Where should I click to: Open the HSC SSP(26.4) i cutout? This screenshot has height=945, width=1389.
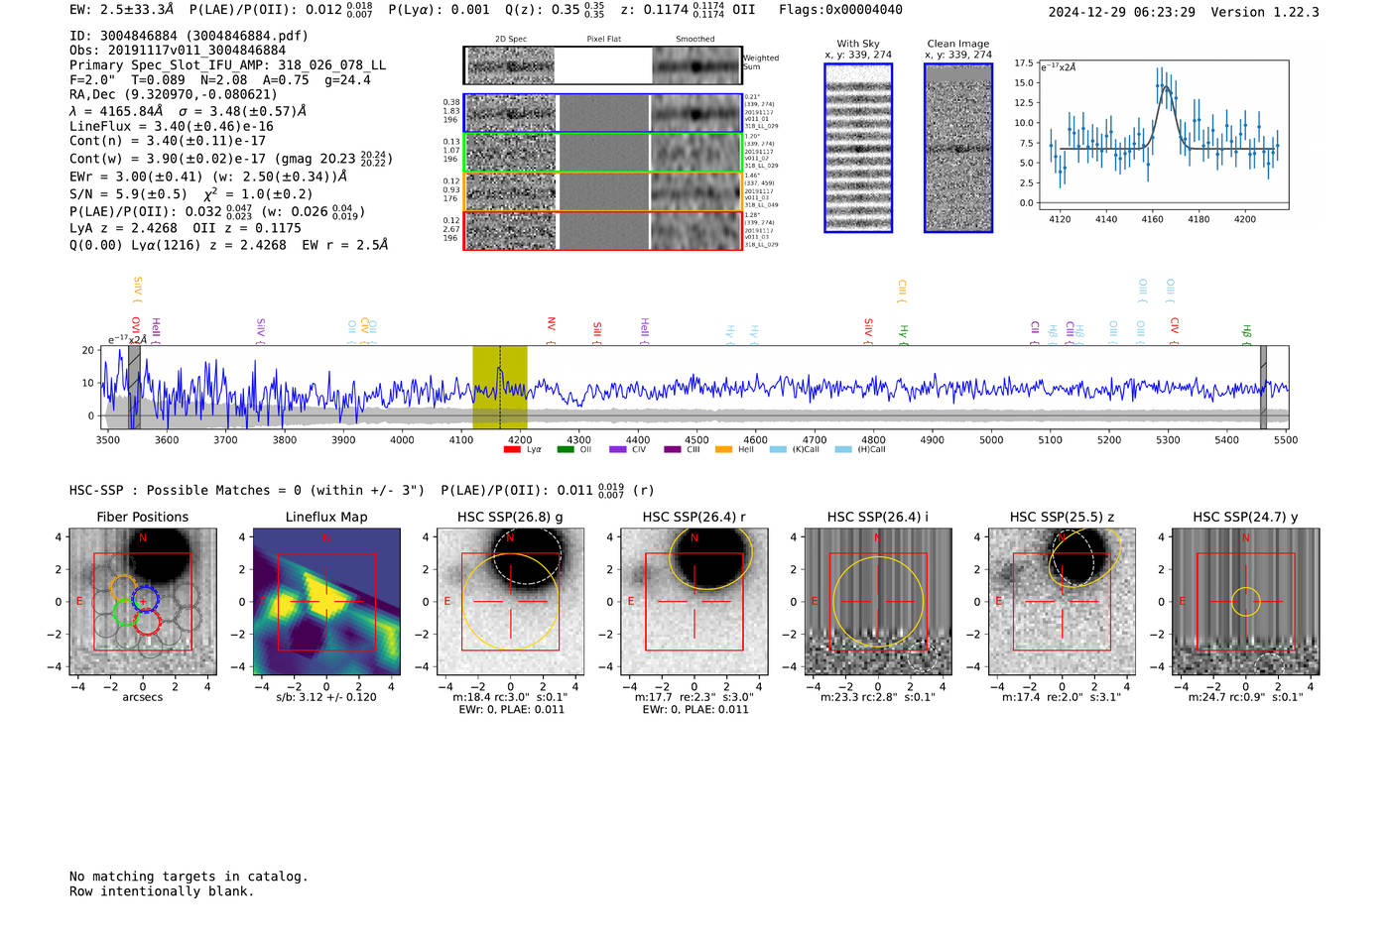click(878, 602)
